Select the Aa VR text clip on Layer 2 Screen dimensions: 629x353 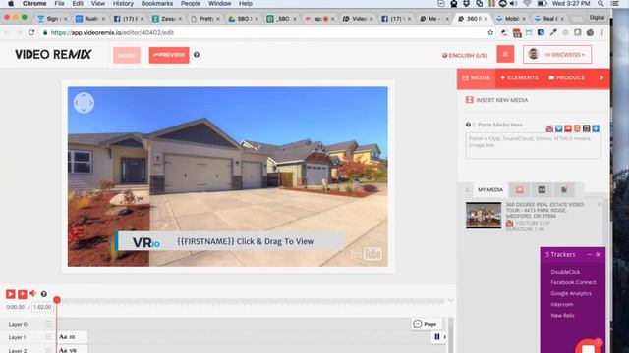tap(72, 350)
